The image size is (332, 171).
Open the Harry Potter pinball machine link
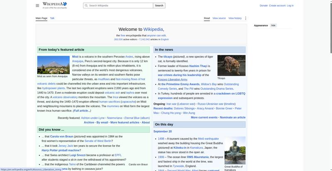pyautogui.click(x=60, y=150)
